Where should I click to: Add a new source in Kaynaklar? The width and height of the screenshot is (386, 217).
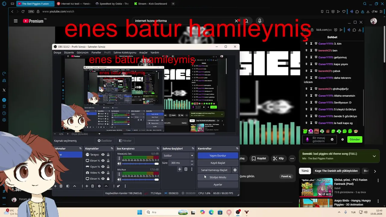pos(87,186)
